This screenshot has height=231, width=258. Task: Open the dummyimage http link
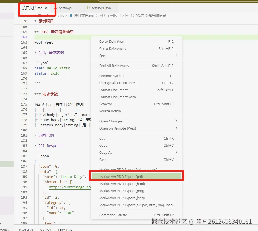click(x=70, y=187)
